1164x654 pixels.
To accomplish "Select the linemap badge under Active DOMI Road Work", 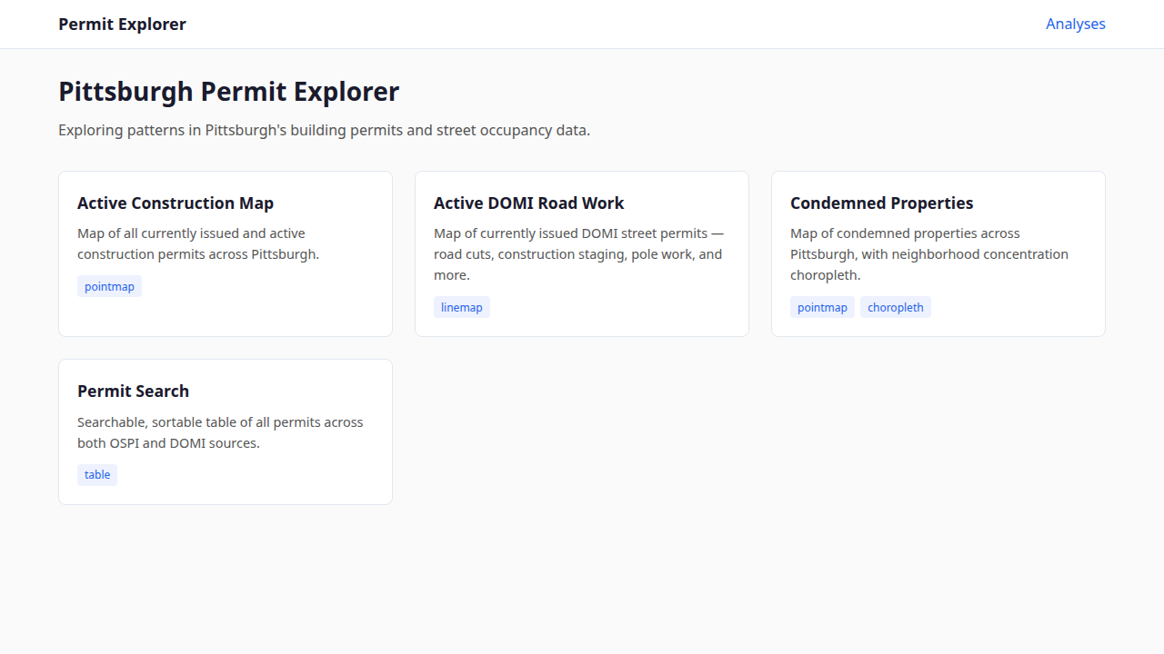I will (x=462, y=307).
